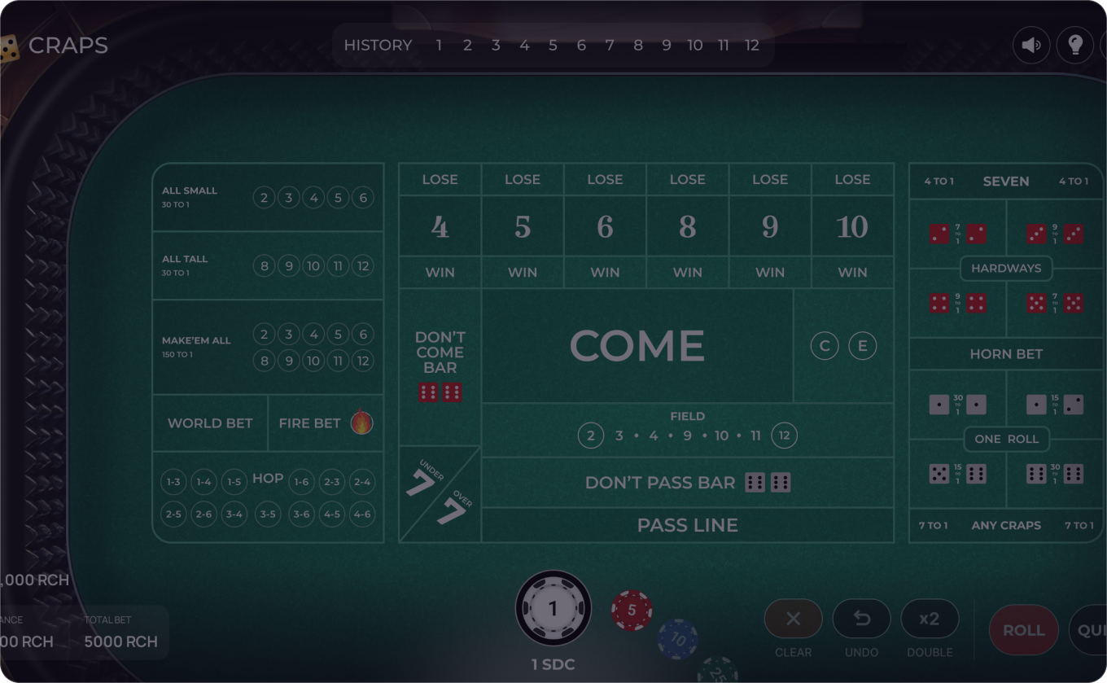Bet on DON'T PASS BAR
Image resolution: width=1107 pixels, height=683 pixels.
click(688, 483)
